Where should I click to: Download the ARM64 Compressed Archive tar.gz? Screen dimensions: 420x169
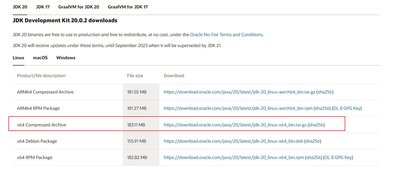[x=237, y=92]
